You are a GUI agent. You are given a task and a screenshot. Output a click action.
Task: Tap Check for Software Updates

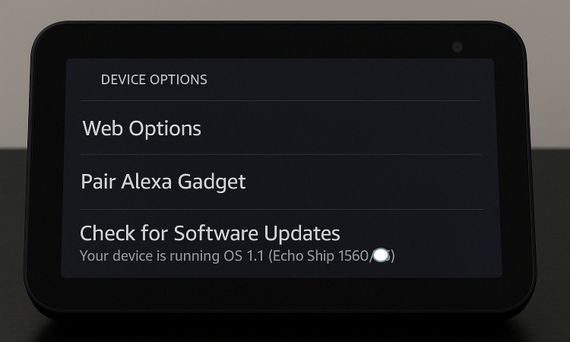coord(210,233)
